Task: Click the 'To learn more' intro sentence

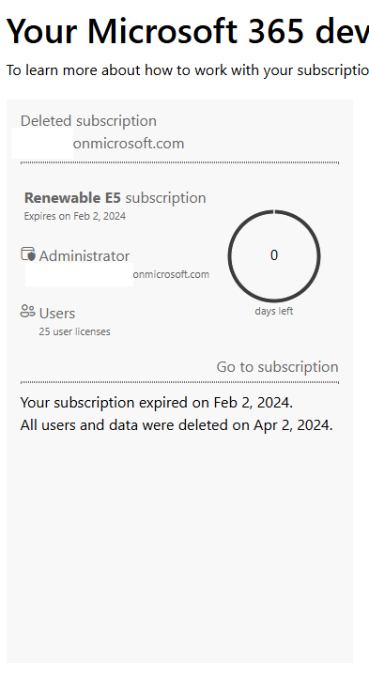Action: 187,69
